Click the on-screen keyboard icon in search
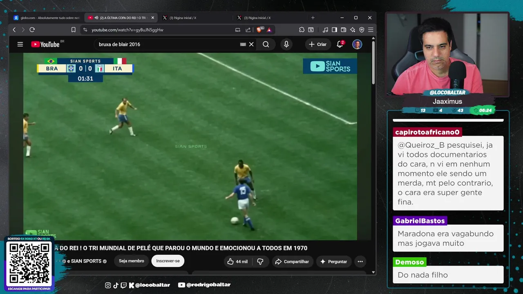 [x=243, y=44]
